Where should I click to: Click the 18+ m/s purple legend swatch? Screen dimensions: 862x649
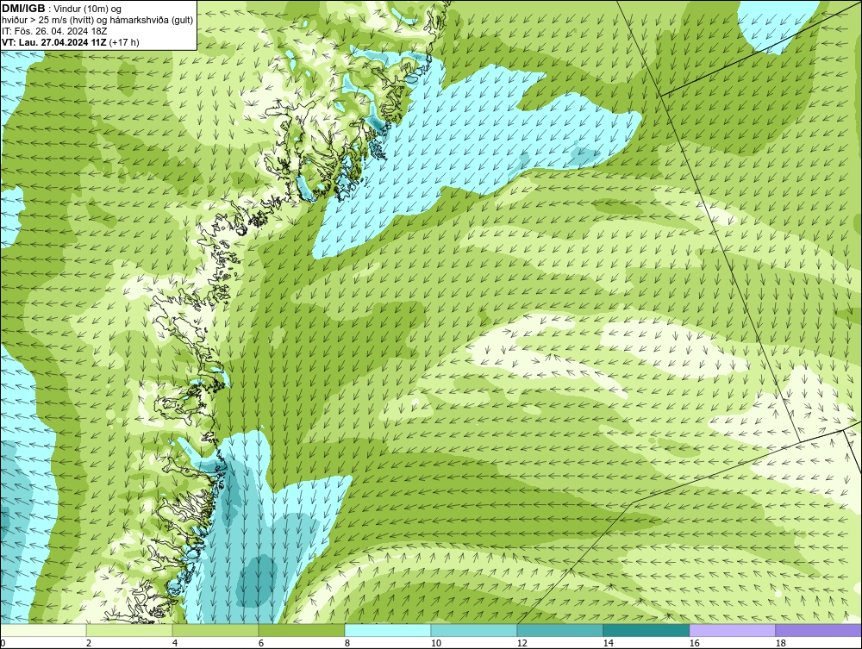(818, 630)
